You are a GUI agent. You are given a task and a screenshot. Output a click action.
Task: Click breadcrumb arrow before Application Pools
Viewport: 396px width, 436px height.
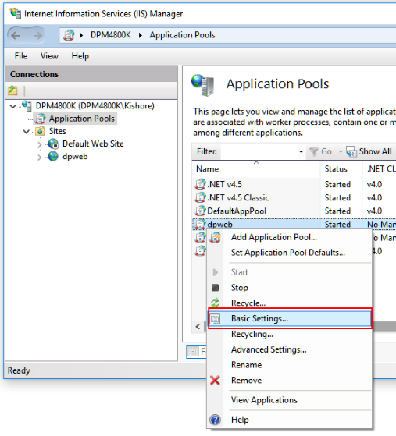(140, 35)
